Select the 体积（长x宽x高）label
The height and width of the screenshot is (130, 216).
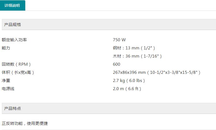[x=18, y=72]
